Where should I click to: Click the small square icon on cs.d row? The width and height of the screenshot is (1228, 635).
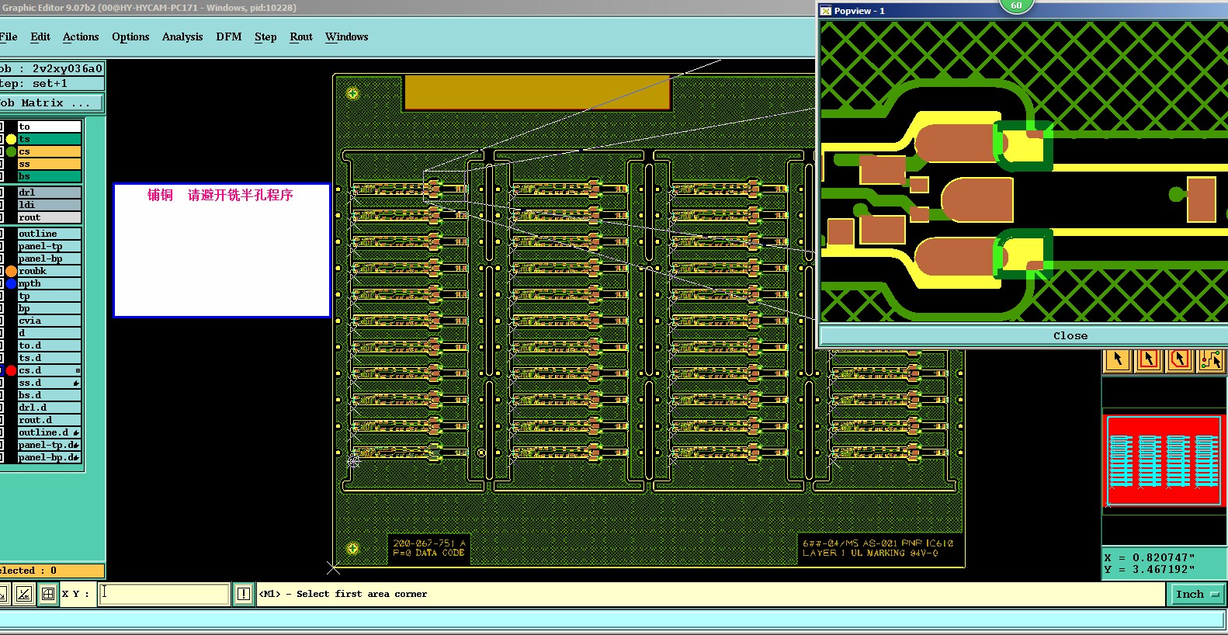click(78, 370)
